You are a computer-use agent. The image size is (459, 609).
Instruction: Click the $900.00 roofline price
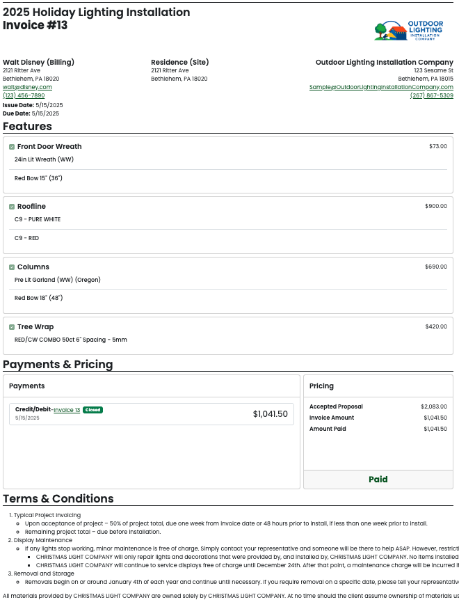[x=436, y=206]
